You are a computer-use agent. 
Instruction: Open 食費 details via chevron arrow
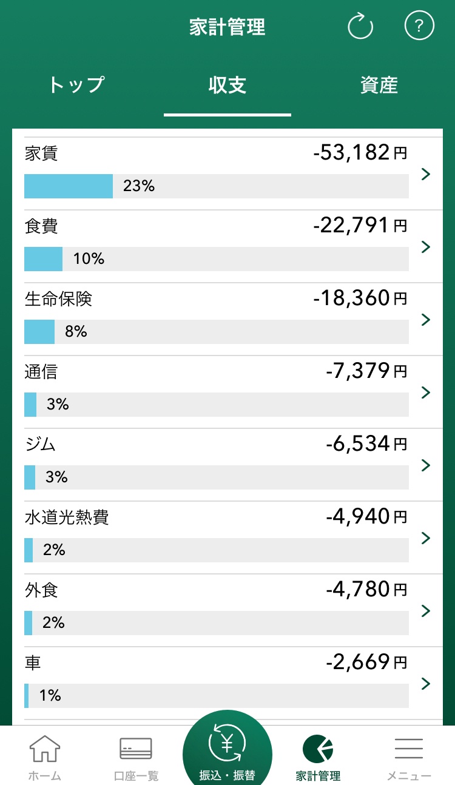coord(426,247)
